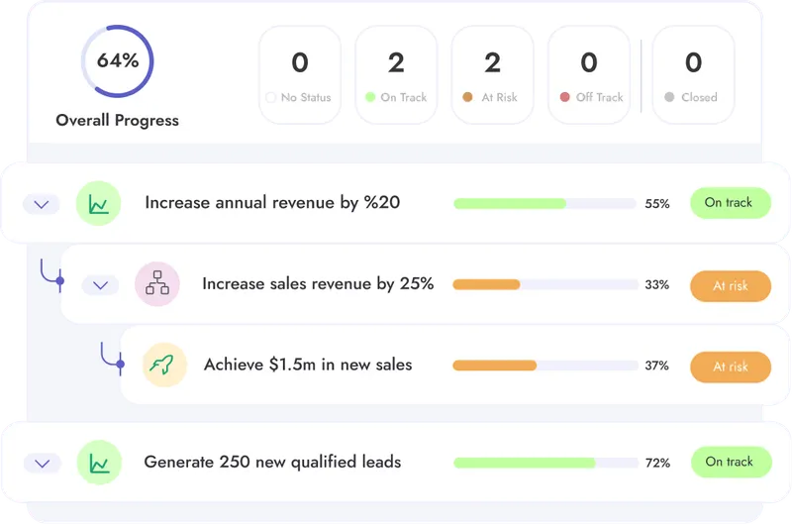This screenshot has width=792, height=524.
Task: Click the red Off Track status dot
Action: coord(564,97)
